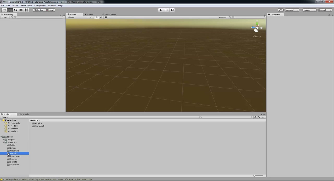This screenshot has height=181, width=334.
Task: Select the Hand tool
Action: 4,10
